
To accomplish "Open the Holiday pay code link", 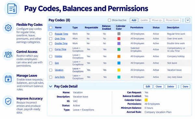I will 58,56.
